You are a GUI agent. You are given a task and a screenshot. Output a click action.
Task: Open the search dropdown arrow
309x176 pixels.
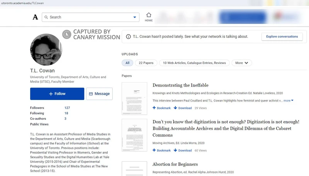134,17
